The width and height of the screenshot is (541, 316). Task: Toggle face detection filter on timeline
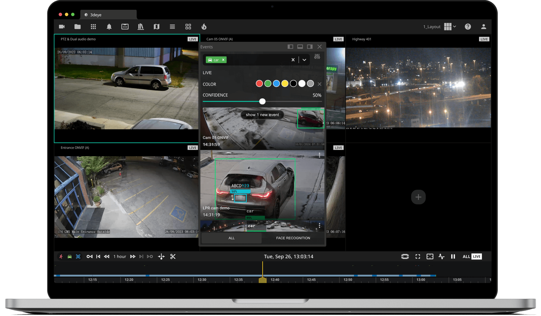pos(78,257)
